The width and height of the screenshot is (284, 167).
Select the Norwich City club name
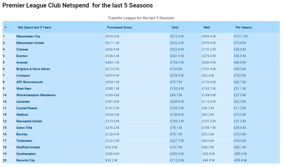[26, 160]
